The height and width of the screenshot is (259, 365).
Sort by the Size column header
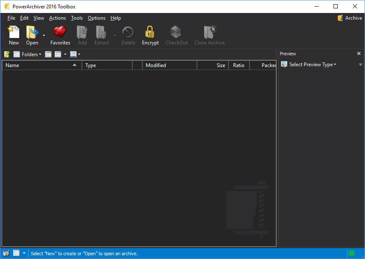pyautogui.click(x=213, y=65)
